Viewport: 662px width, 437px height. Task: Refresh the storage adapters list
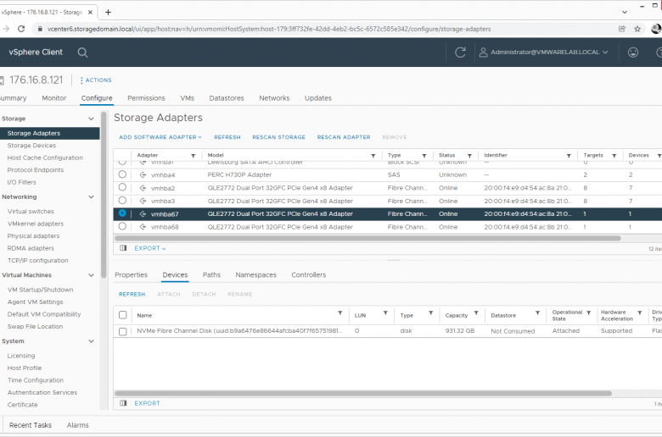[227, 137]
